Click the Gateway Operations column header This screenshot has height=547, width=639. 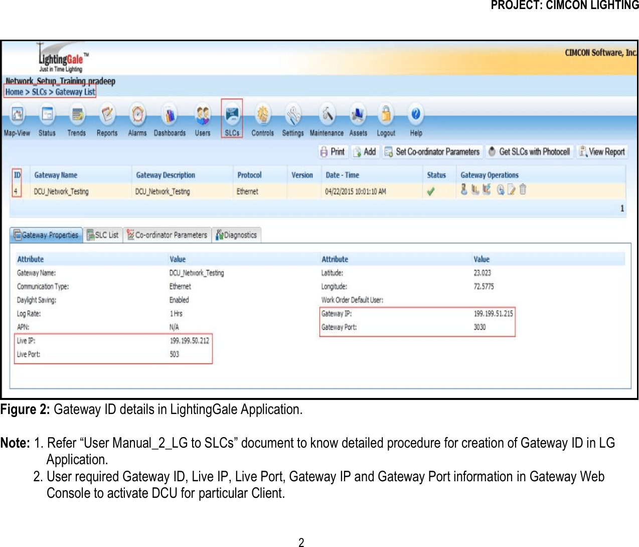[490, 175]
